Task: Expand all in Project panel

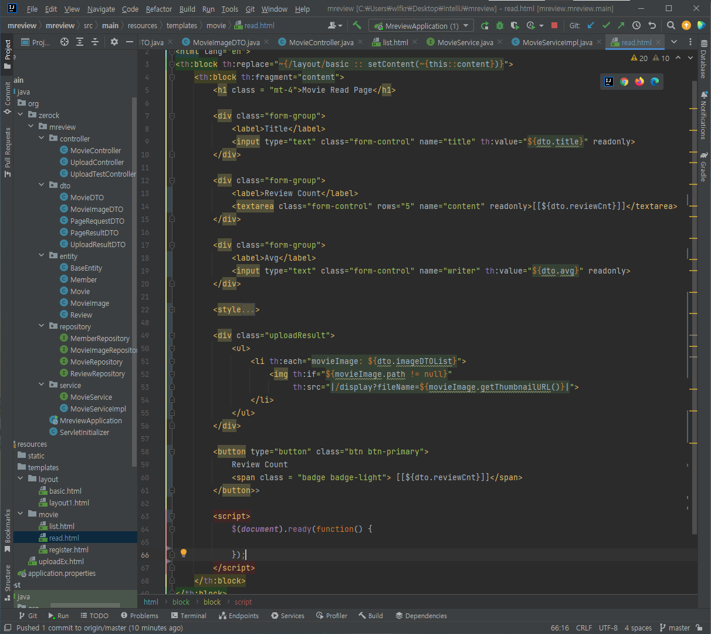Action: 80,42
